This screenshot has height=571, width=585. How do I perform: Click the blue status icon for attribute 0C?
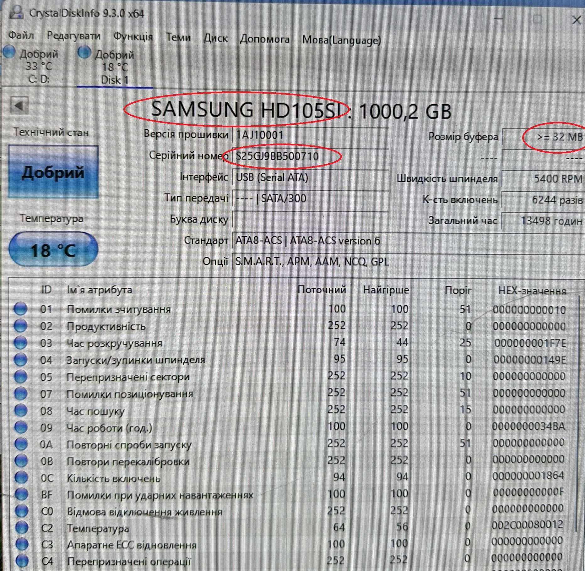(x=21, y=478)
